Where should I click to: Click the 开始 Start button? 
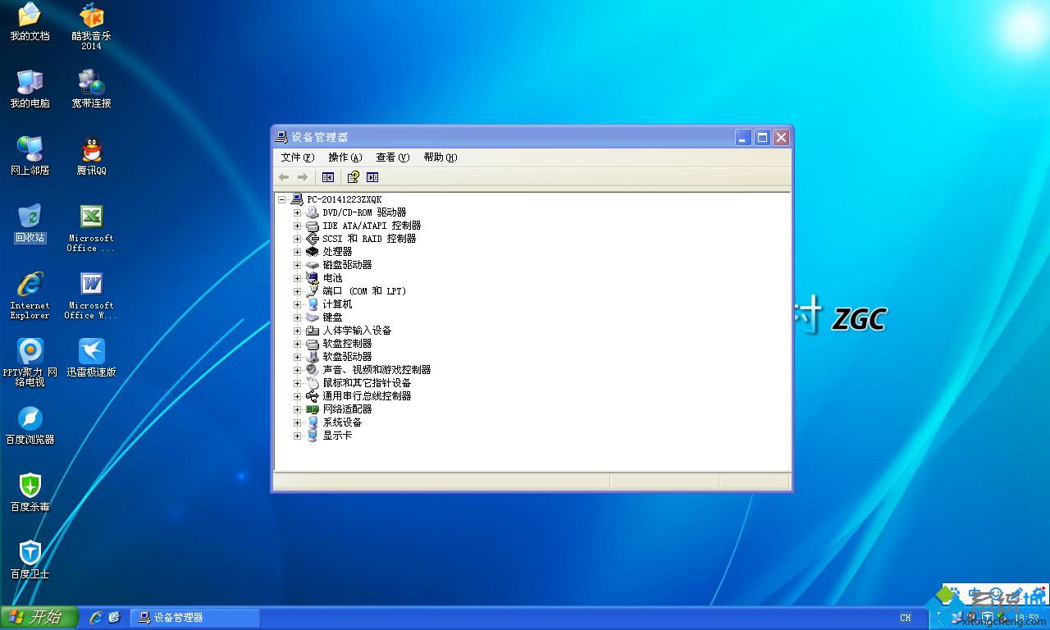[x=39, y=617]
